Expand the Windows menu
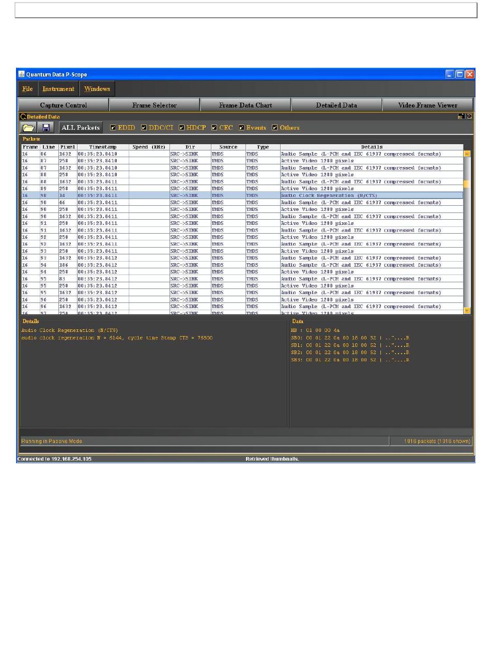Screen dimensions: 491x655 (x=97, y=89)
